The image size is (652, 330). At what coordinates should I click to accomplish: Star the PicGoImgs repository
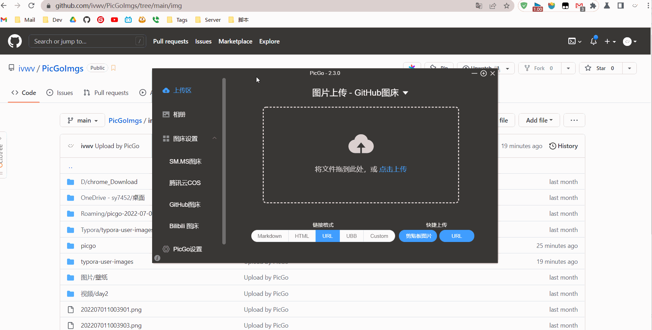tap(601, 68)
